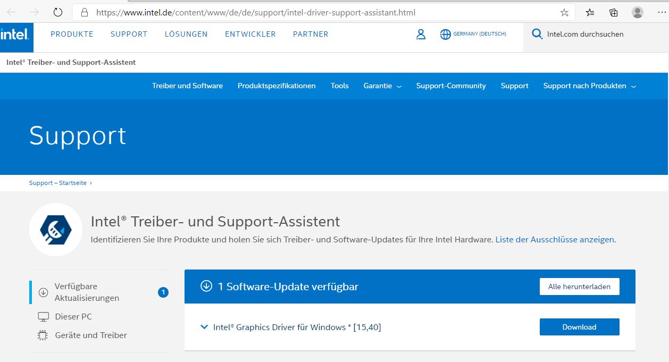Add page to favorites star
The height and width of the screenshot is (362, 669).
coord(564,12)
